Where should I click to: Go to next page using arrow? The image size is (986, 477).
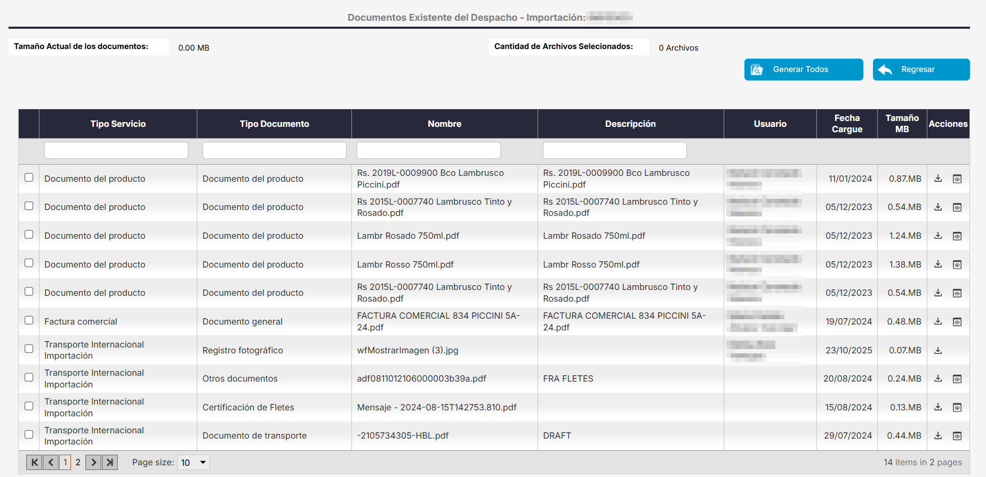(x=93, y=462)
